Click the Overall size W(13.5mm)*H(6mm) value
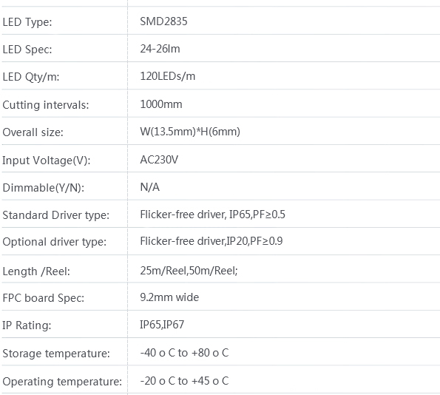Image resolution: width=440 pixels, height=395 pixels. 190,132
